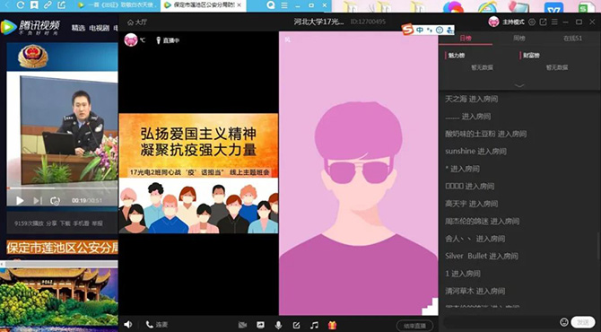Screen dimensions: 601x332
Task: Open the emoji picker beside the chat box
Action: point(564,322)
